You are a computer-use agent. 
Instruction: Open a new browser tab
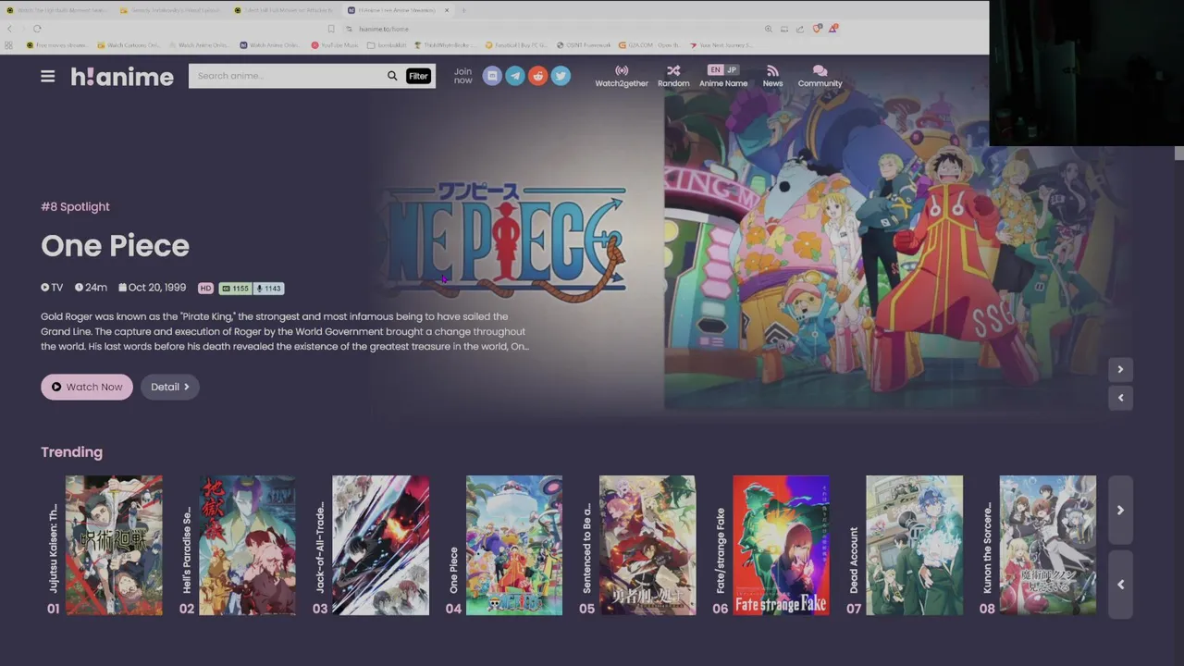coord(463,10)
